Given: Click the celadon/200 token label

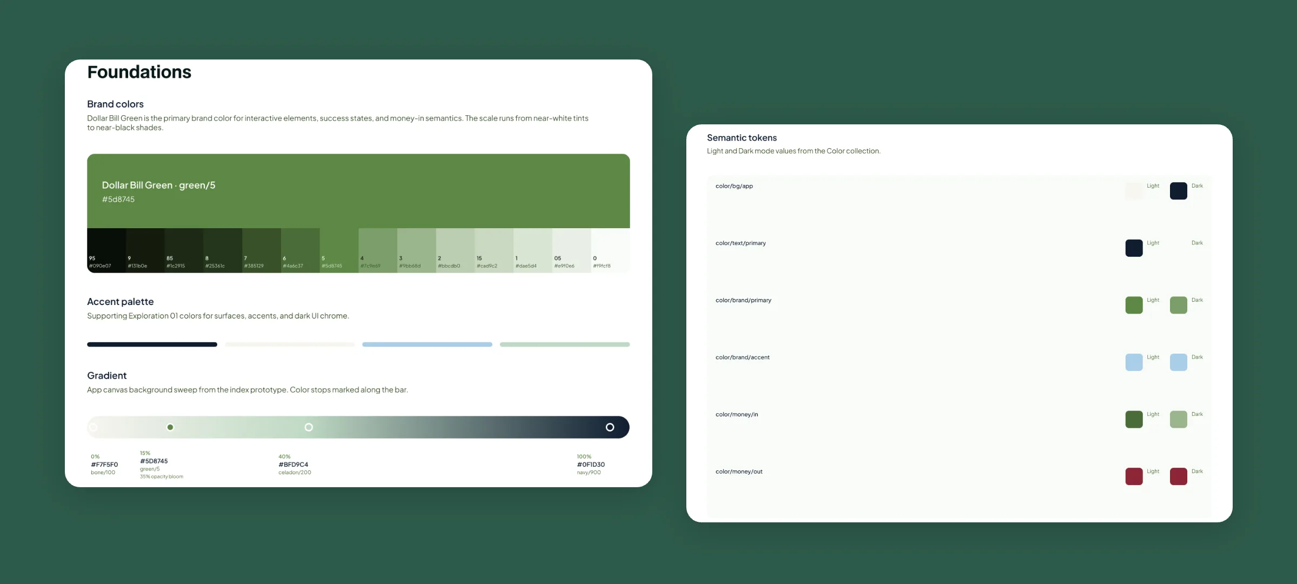Looking at the screenshot, I should coord(295,473).
